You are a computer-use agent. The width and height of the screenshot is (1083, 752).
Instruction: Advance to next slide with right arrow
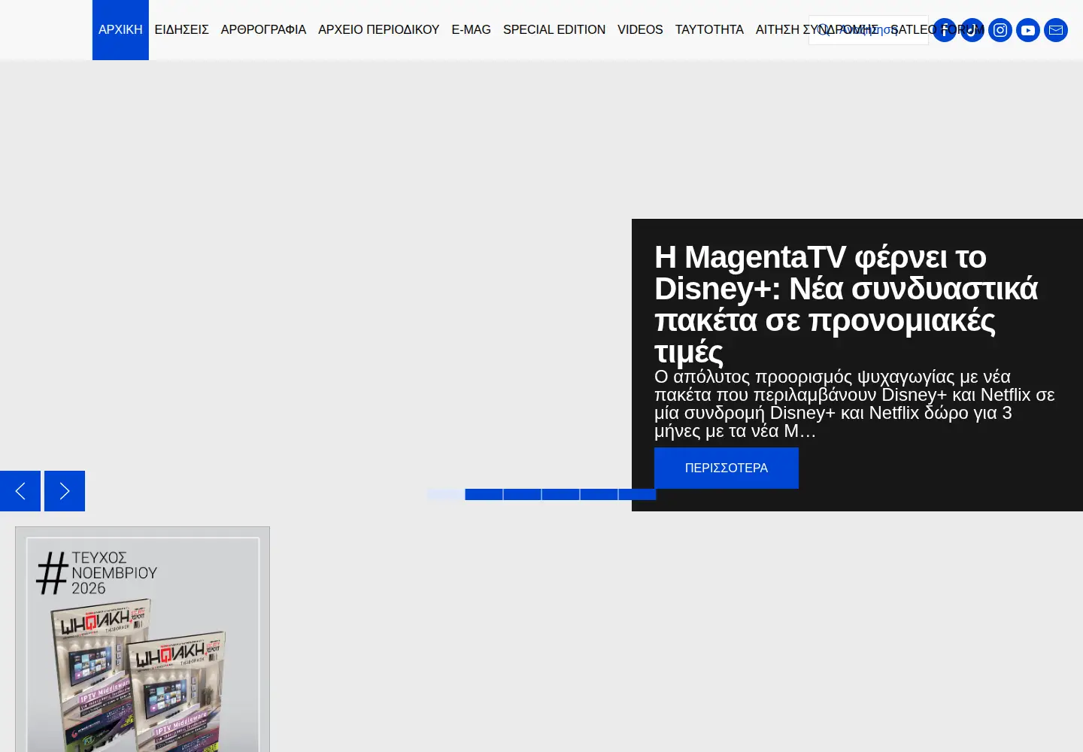[x=65, y=491]
